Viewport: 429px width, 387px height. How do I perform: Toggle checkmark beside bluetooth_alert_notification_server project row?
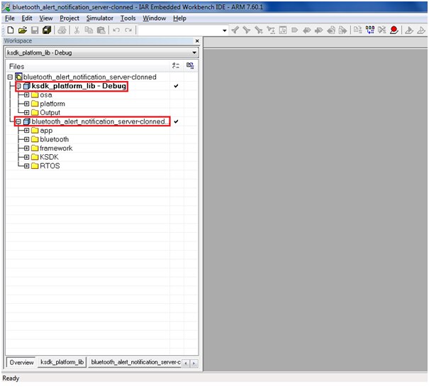(x=176, y=121)
